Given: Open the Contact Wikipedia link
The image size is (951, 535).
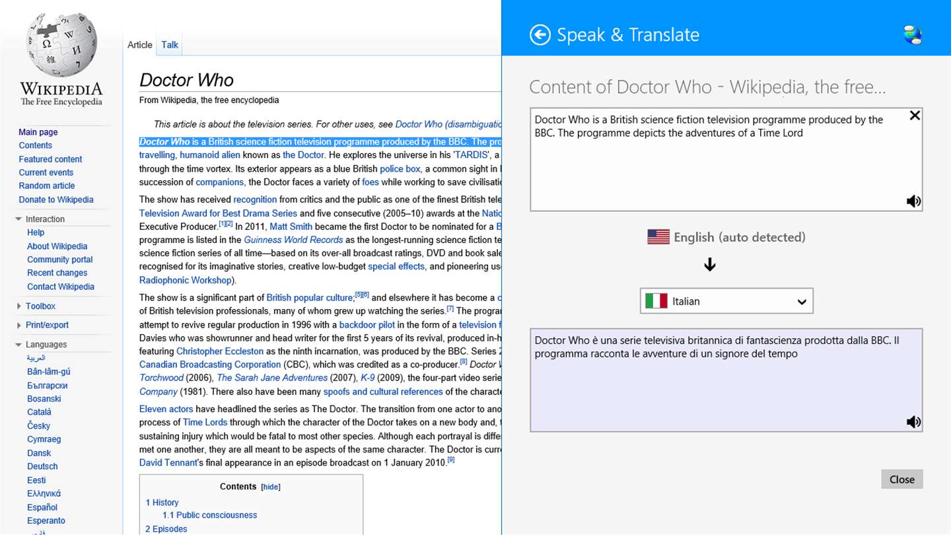Looking at the screenshot, I should coord(61,287).
